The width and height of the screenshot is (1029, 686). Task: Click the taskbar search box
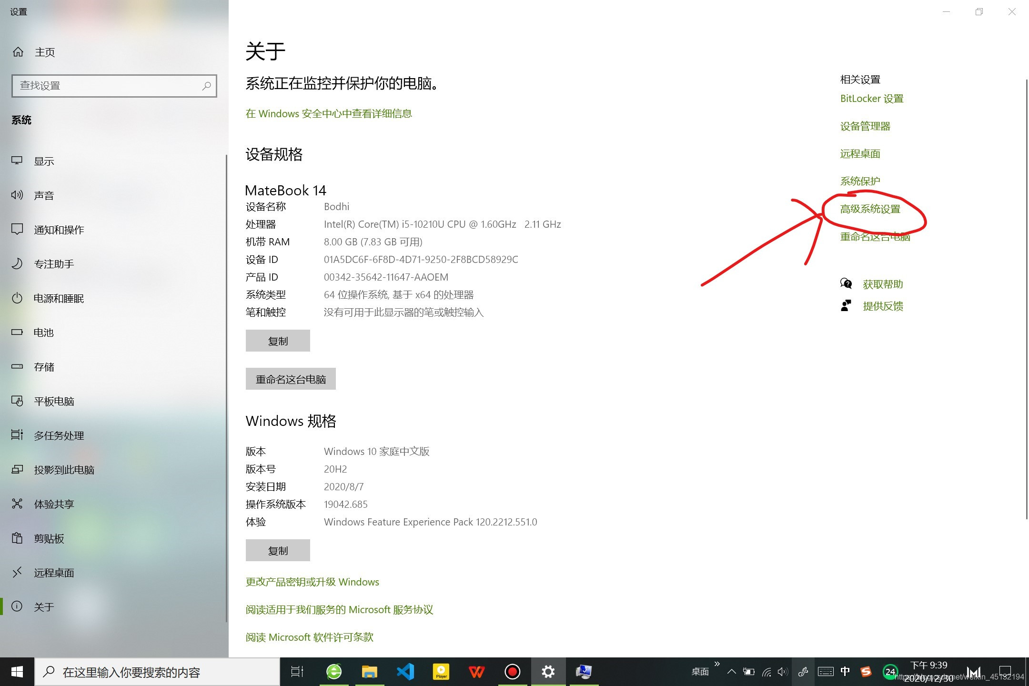pos(157,672)
